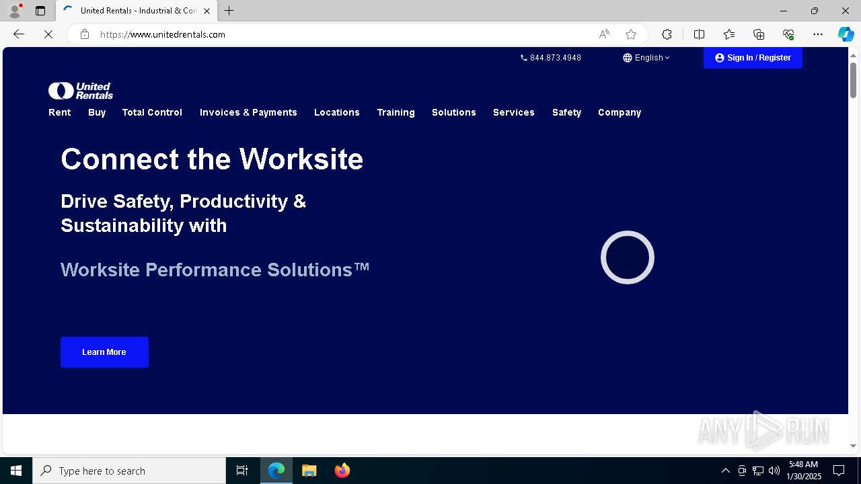Add this page to favorites star icon

[x=631, y=34]
